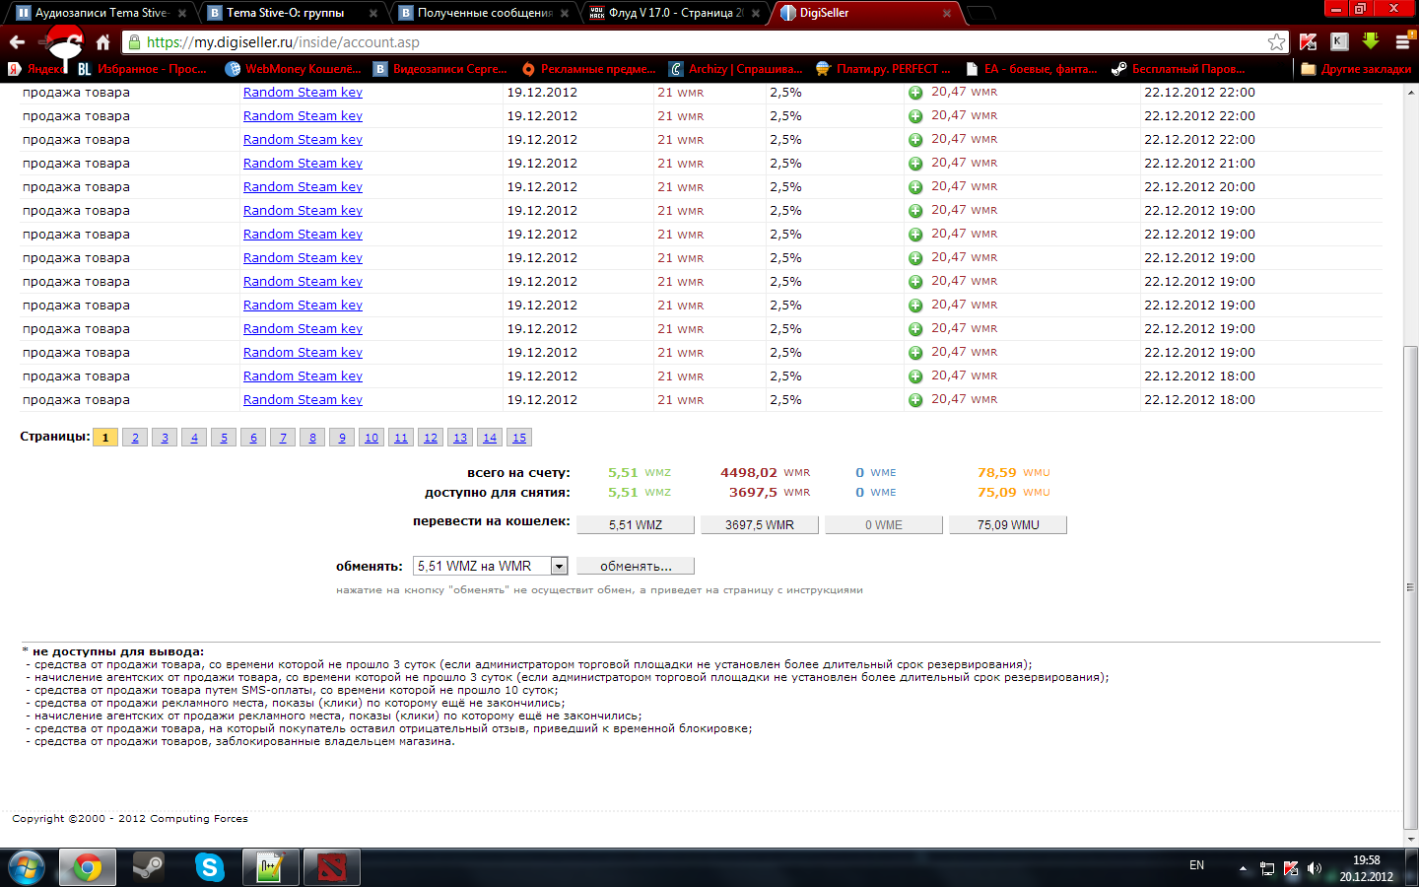This screenshot has width=1419, height=887.
Task: Open the EA - боевые, фанта bookmark
Action: pos(1031,69)
